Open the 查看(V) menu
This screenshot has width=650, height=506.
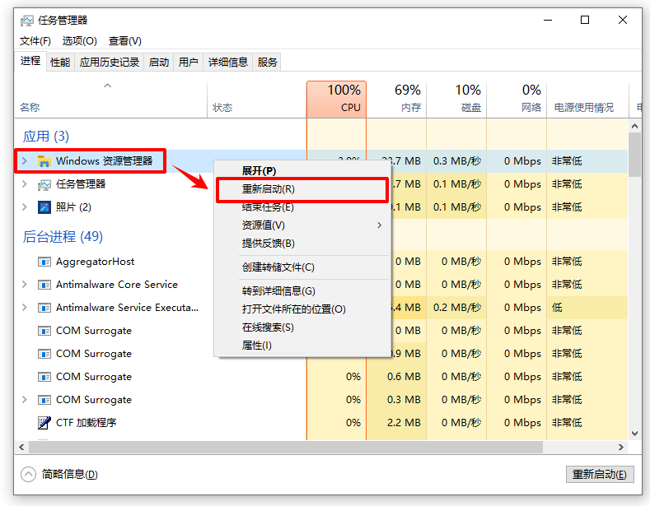click(124, 41)
